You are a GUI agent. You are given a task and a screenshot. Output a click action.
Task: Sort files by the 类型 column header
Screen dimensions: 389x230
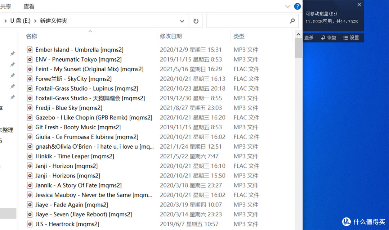click(x=239, y=36)
